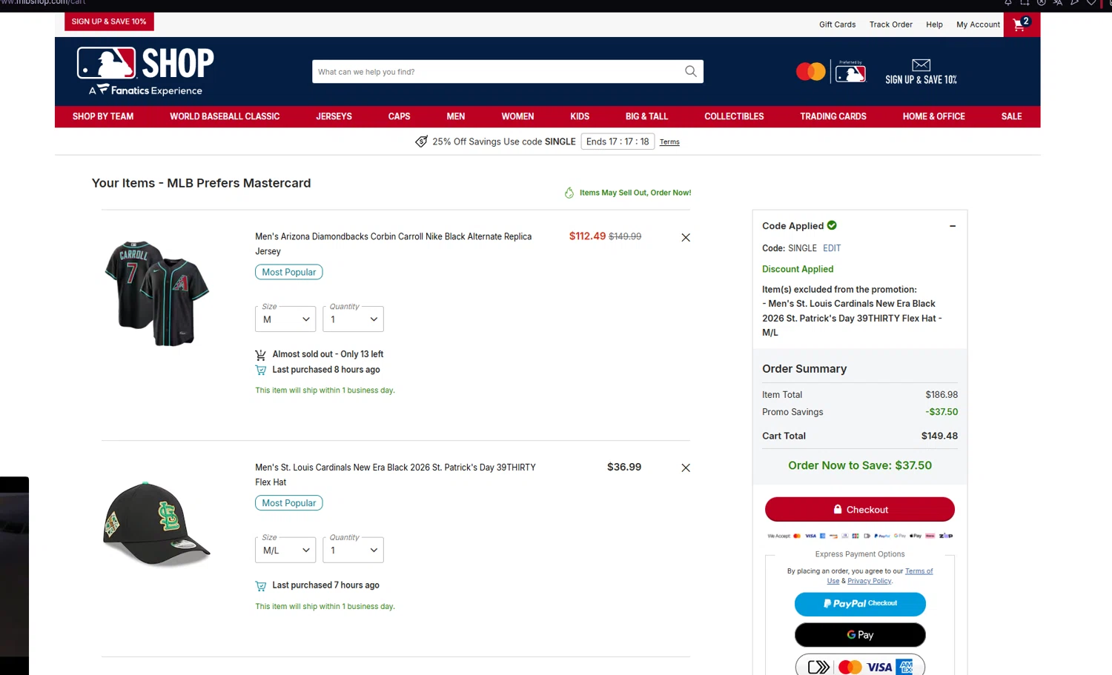Click the flame Items May Sell Out icon

(569, 193)
